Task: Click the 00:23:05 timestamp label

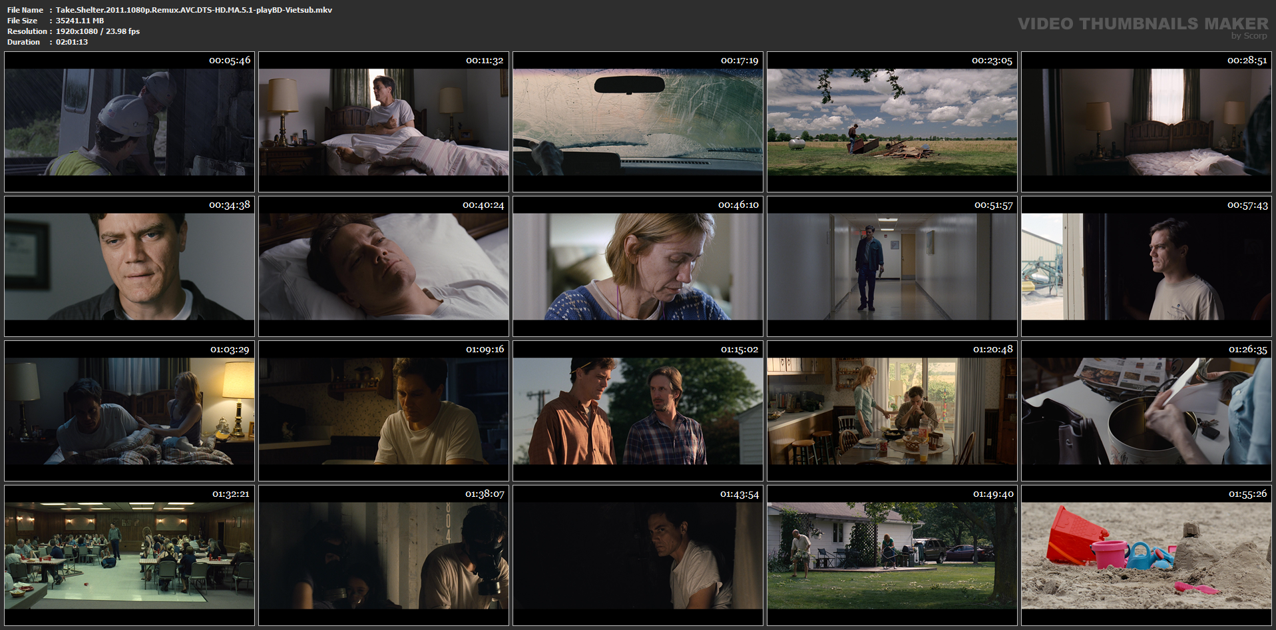Action: click(x=992, y=61)
